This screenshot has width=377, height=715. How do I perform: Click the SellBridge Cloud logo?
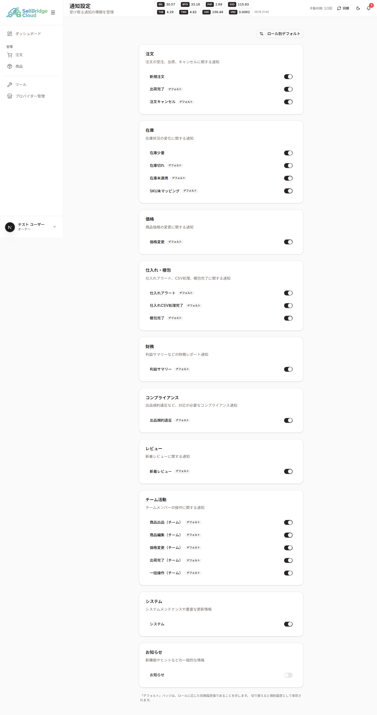click(27, 12)
